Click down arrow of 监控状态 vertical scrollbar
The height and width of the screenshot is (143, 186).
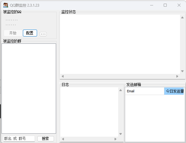[x=182, y=71]
